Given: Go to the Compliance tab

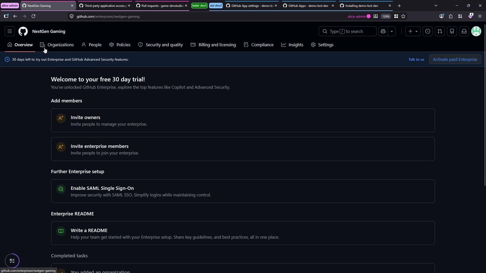Looking at the screenshot, I should click(259, 45).
